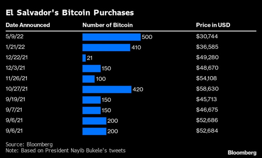Viewport: 262px width, 158px height.
Task: Select the 12/3/21 date label
Action: [x=14, y=68]
